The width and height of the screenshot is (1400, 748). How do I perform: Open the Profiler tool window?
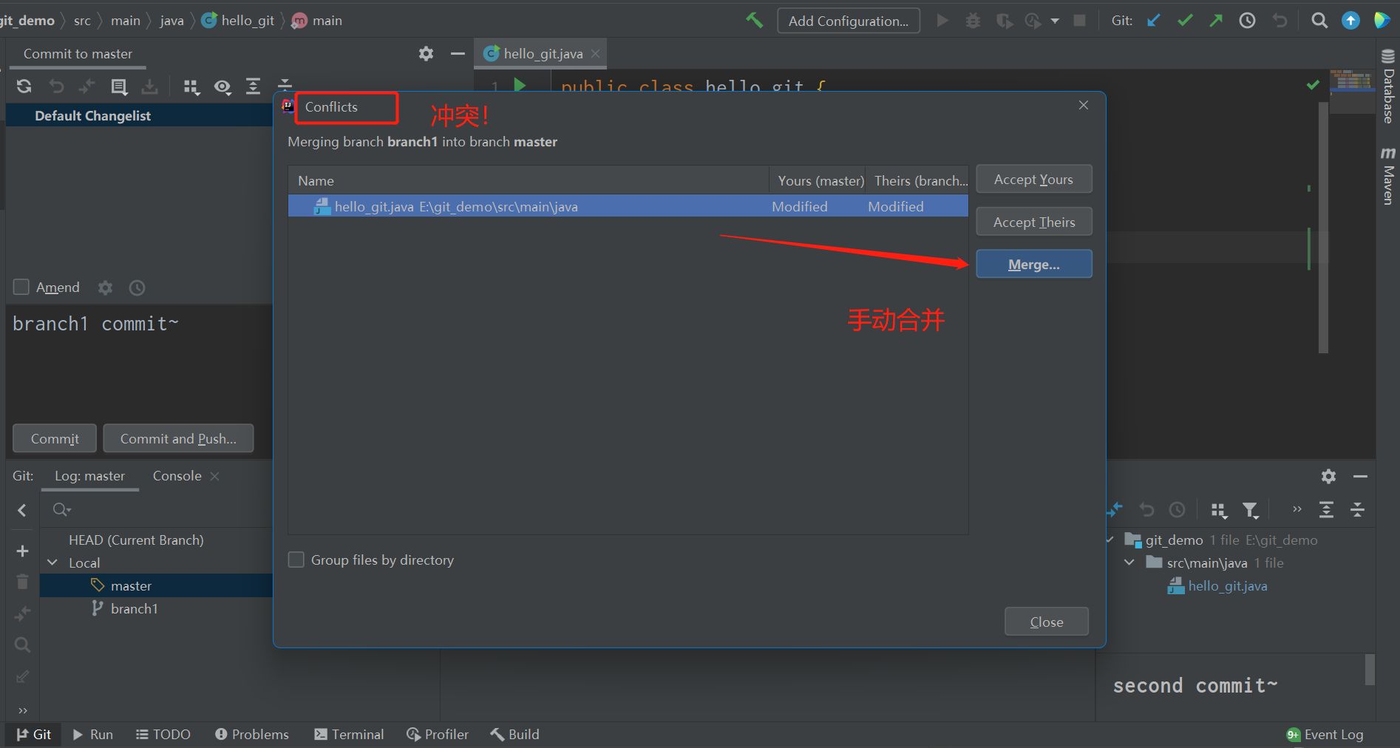pyautogui.click(x=438, y=734)
